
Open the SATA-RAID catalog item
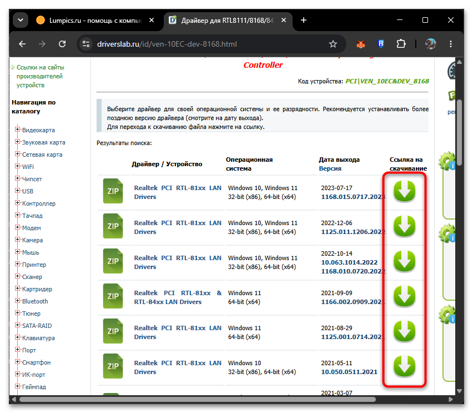click(x=37, y=326)
